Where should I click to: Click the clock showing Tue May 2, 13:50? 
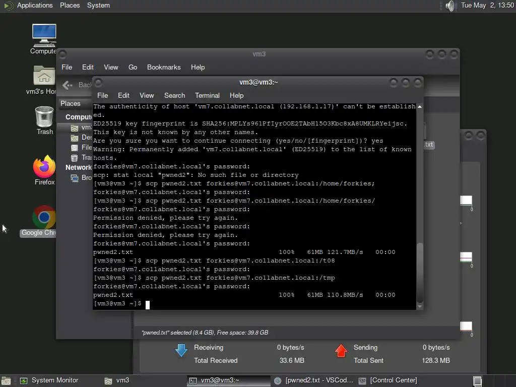click(x=487, y=5)
